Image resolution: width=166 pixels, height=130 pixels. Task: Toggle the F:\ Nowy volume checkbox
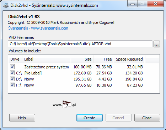(12, 85)
